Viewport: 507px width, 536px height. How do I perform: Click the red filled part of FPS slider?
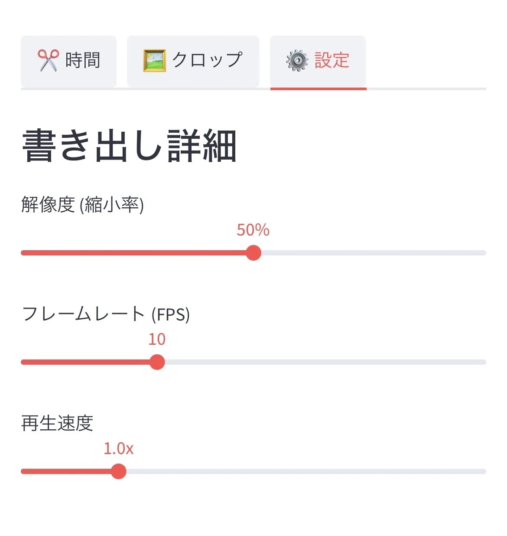[85, 362]
